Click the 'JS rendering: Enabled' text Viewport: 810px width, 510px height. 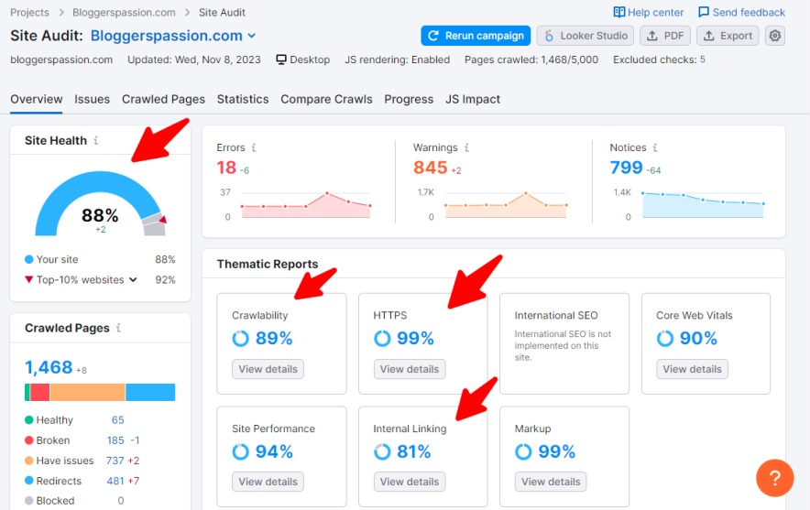(398, 60)
